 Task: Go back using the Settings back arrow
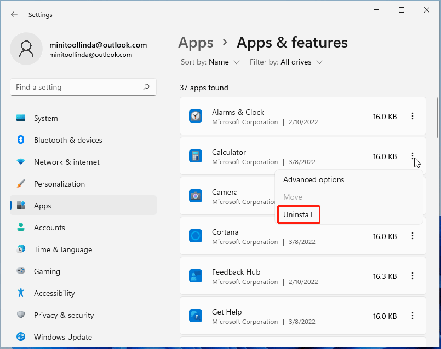[14, 14]
